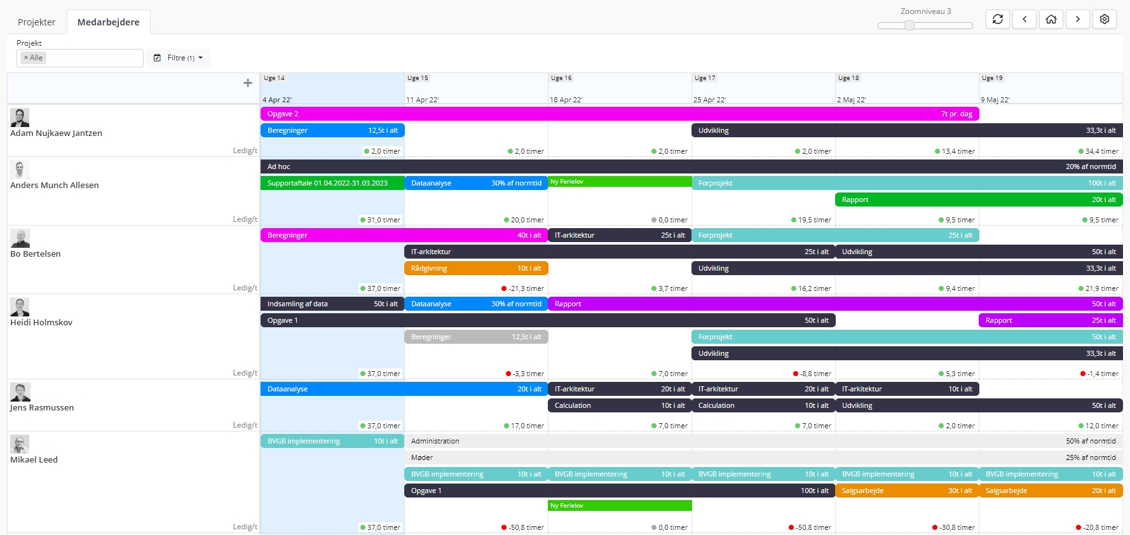Viewport: 1130px width, 535px height.
Task: Open Heidi's purple Rapport 50t bar
Action: click(x=835, y=304)
